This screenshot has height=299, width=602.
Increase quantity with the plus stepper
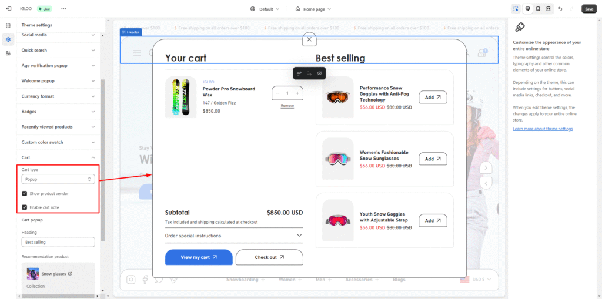[x=297, y=93]
